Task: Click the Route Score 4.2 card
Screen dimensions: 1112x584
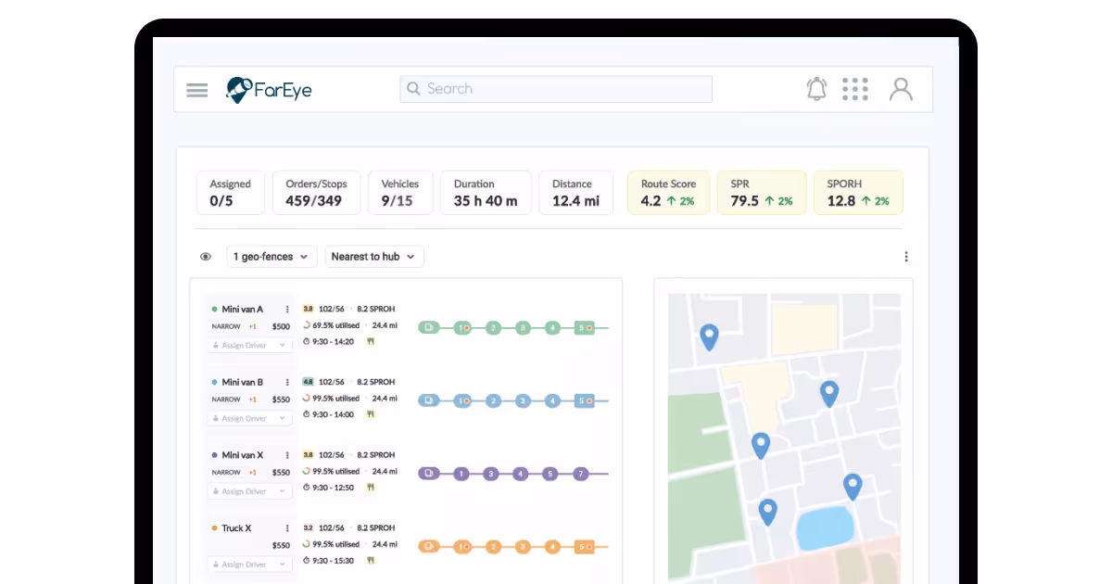Action: (x=668, y=193)
